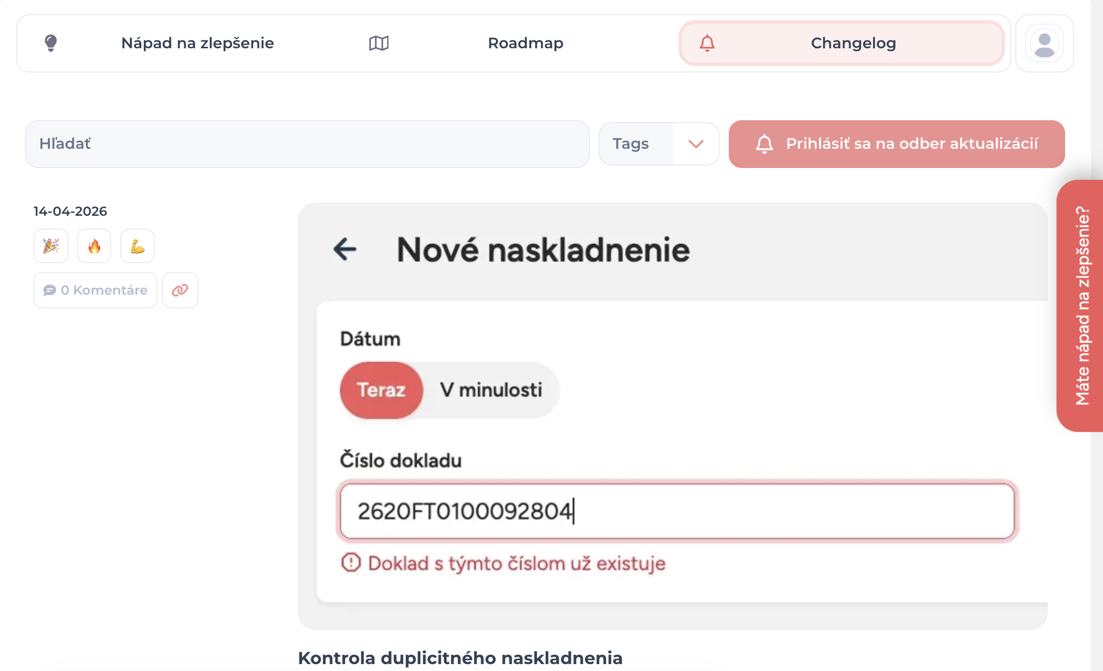This screenshot has height=671, width=1103.
Task: Switch date option to V minulosti
Action: click(x=491, y=390)
